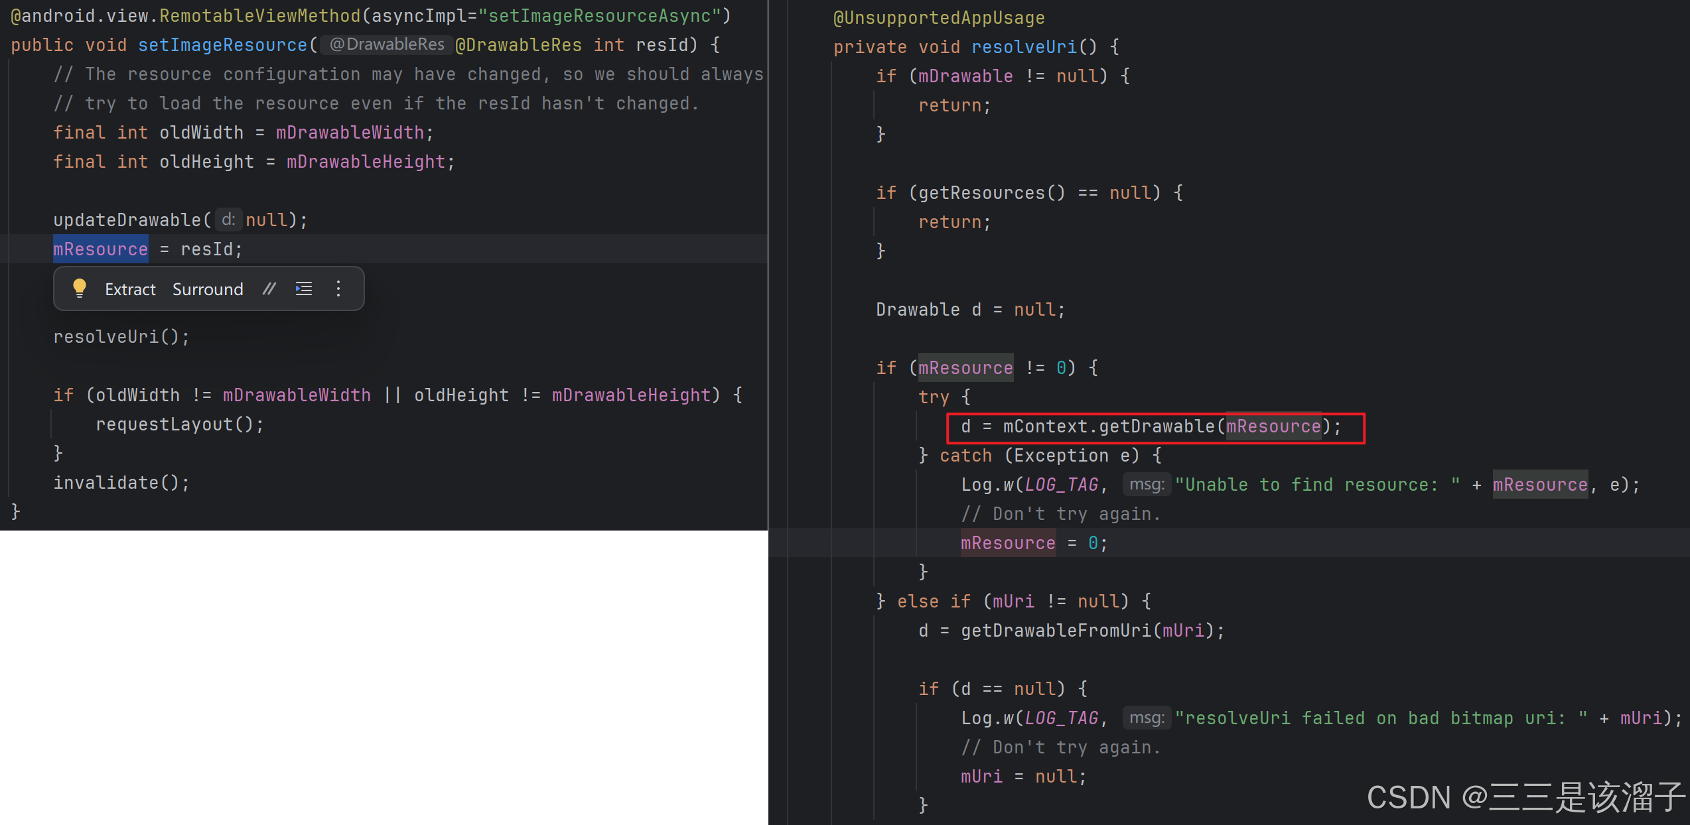Click the resolveUri method declaration name

pyautogui.click(x=1024, y=47)
